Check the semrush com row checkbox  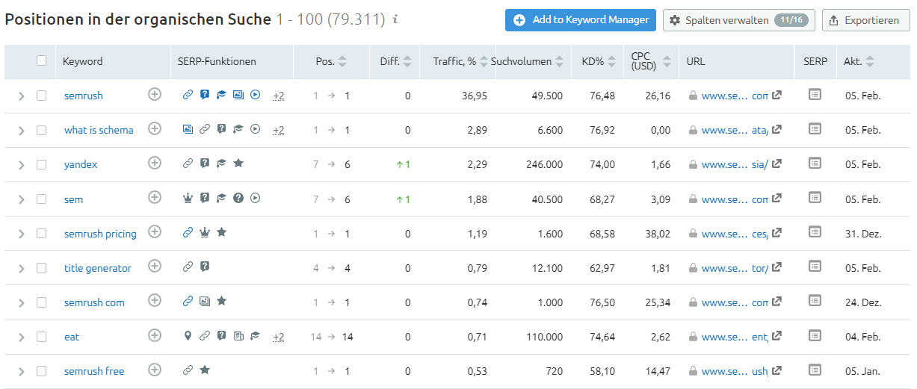41,302
